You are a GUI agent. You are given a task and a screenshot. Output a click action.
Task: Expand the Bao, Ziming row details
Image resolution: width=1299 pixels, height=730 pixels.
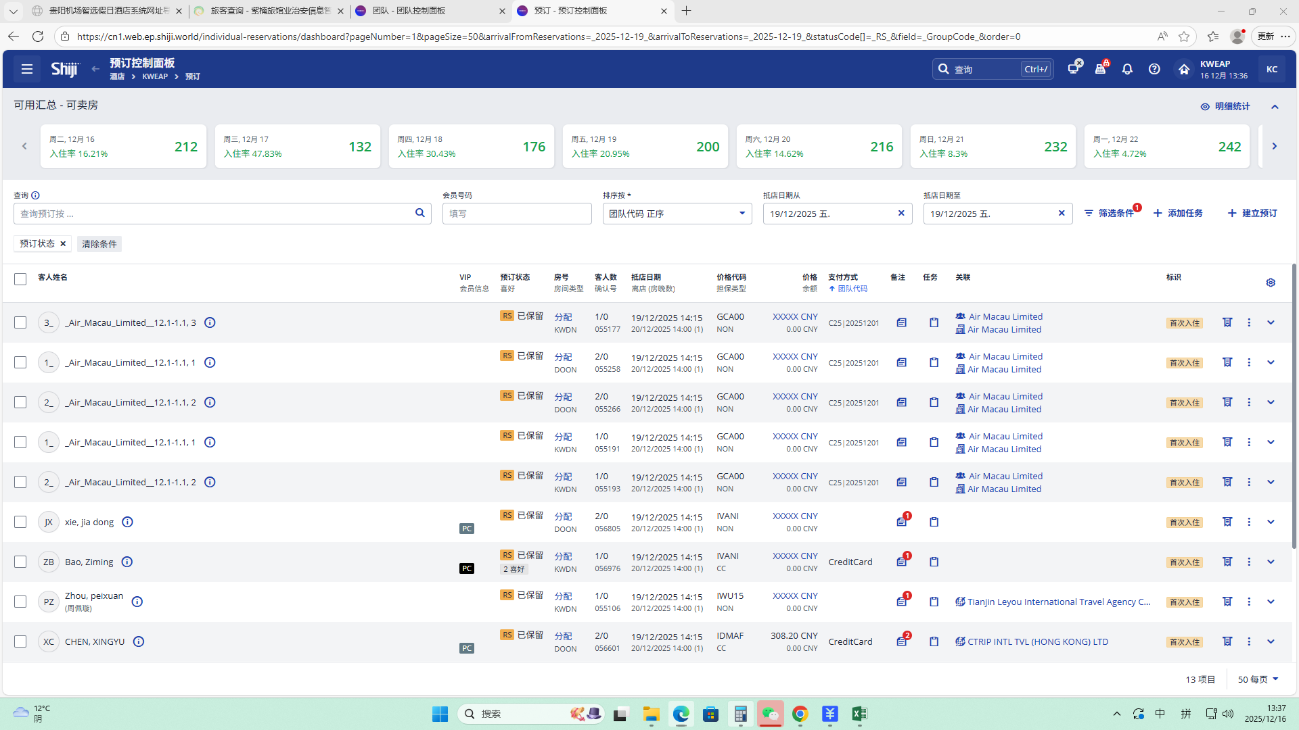pos(1271,562)
